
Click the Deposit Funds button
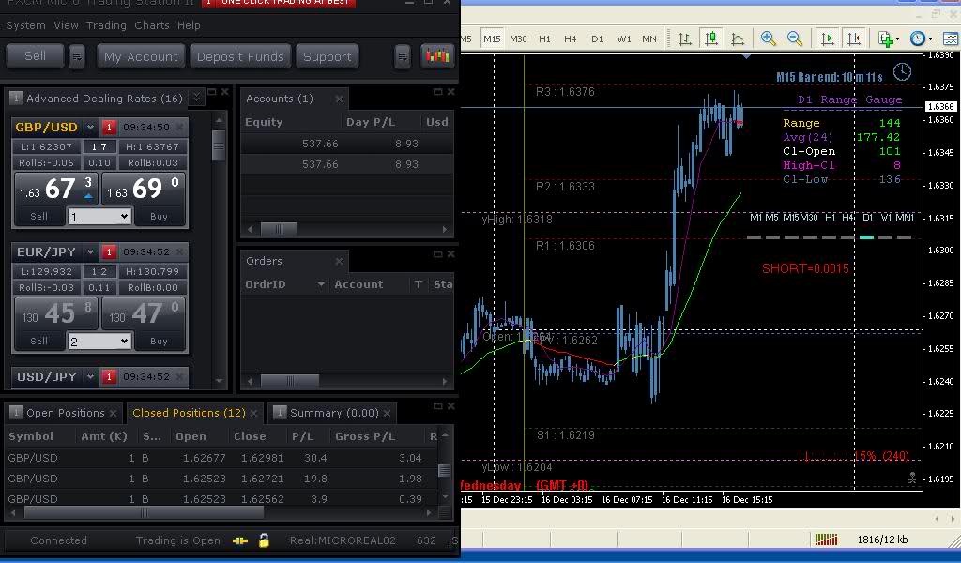click(x=240, y=56)
